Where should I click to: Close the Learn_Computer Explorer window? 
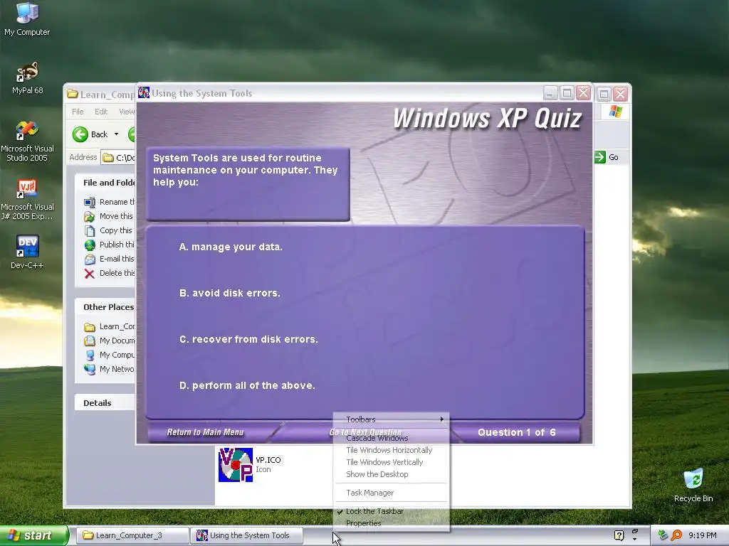[620, 95]
